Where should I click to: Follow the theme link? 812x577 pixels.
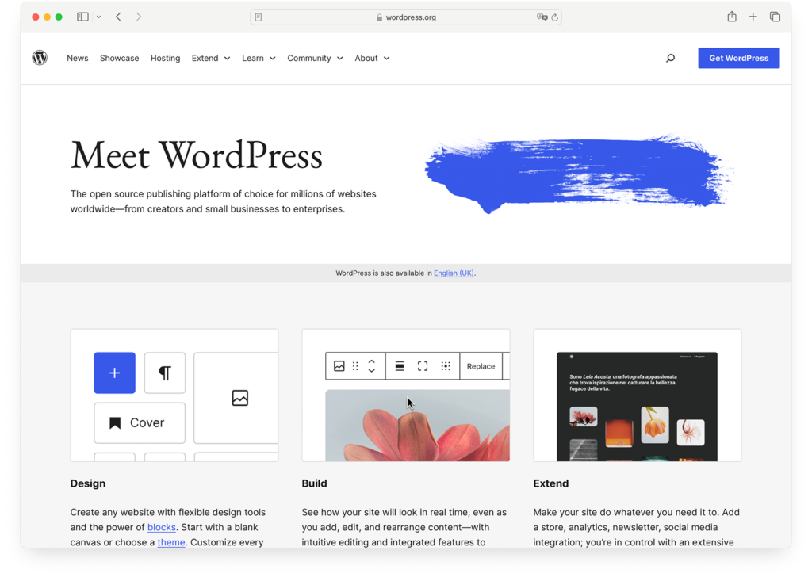pos(171,542)
